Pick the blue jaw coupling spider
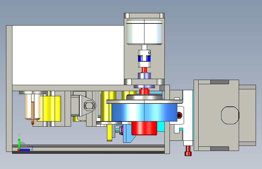Image resolution: width=262 pixels, height=169 pixels. (144, 59)
